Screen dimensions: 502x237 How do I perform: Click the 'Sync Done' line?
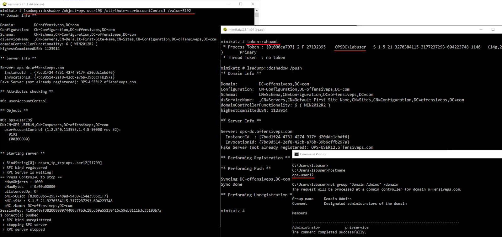pos(232,184)
